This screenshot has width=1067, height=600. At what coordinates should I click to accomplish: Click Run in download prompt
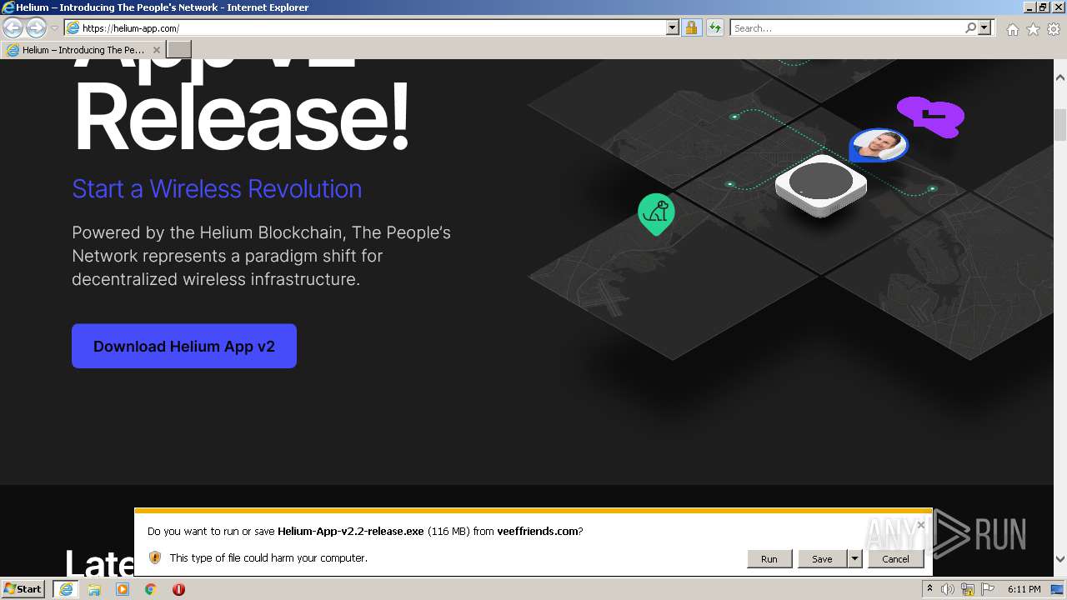pyautogui.click(x=769, y=558)
